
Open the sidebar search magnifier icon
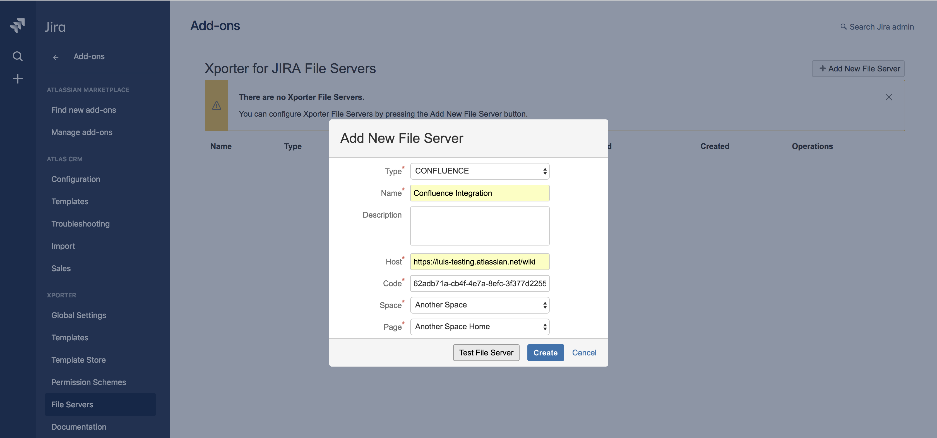(x=18, y=56)
